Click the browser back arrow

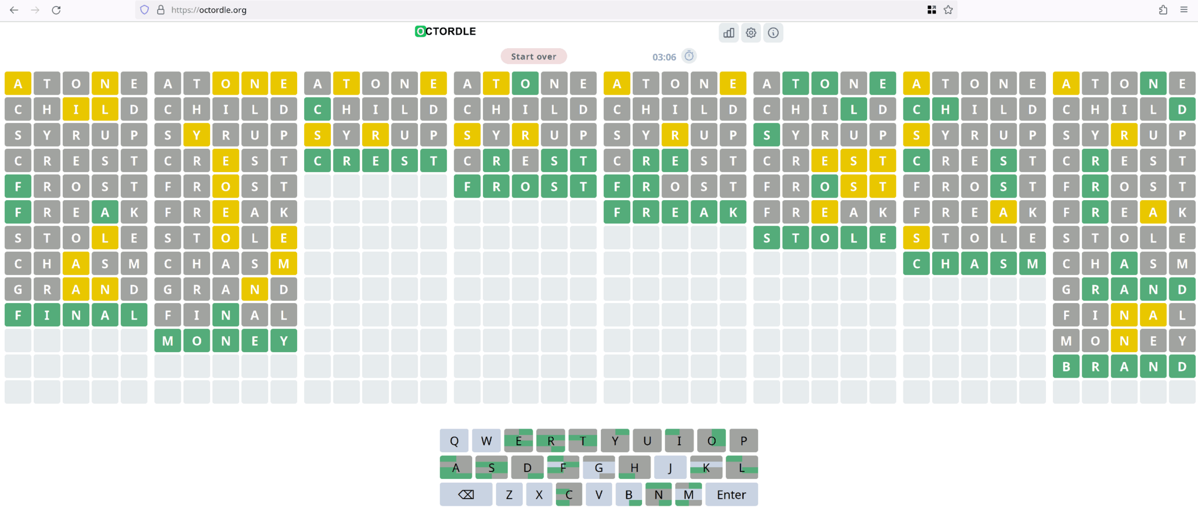tap(14, 10)
